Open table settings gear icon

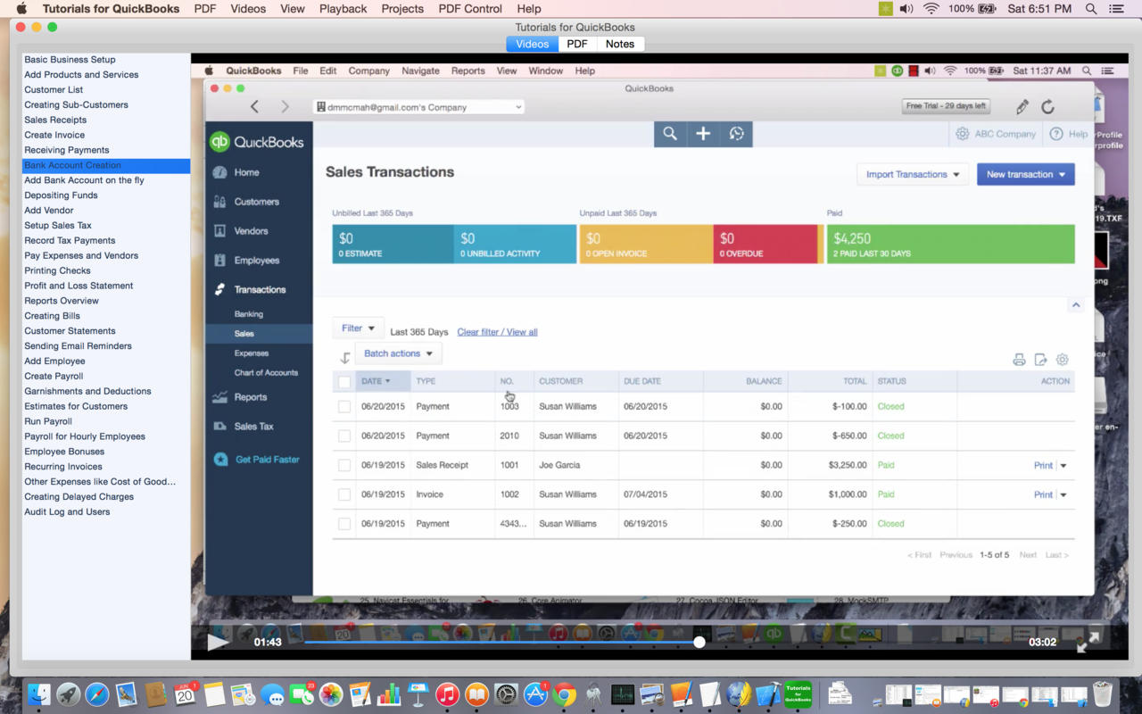pos(1062,360)
